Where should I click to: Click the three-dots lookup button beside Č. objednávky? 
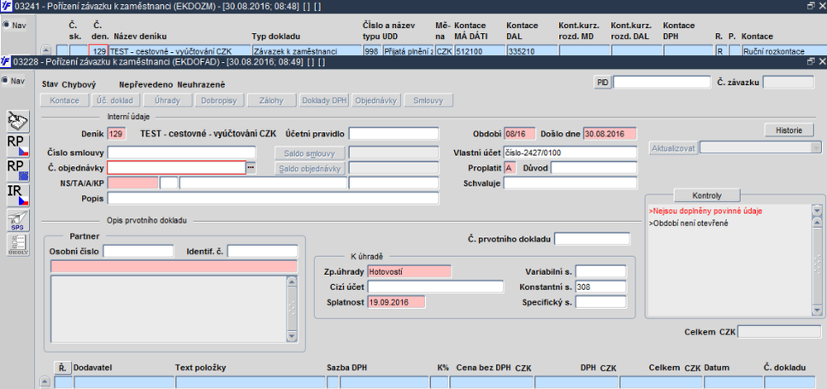251,168
